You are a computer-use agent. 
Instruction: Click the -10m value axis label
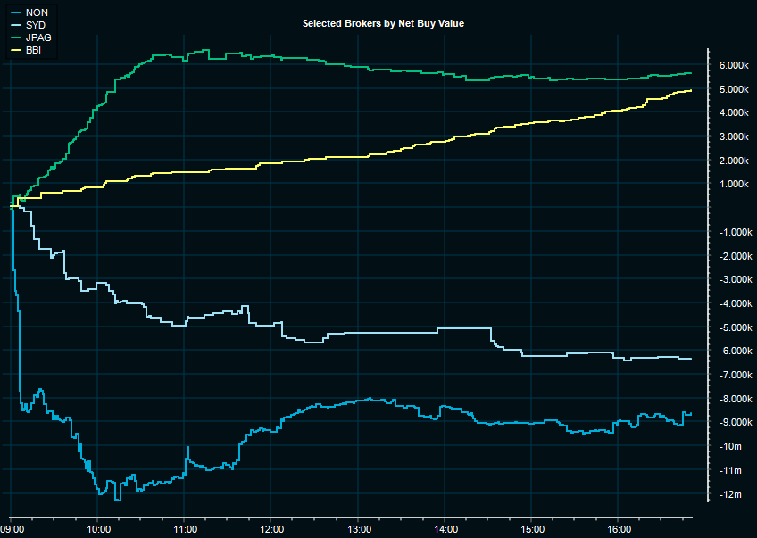pos(728,447)
